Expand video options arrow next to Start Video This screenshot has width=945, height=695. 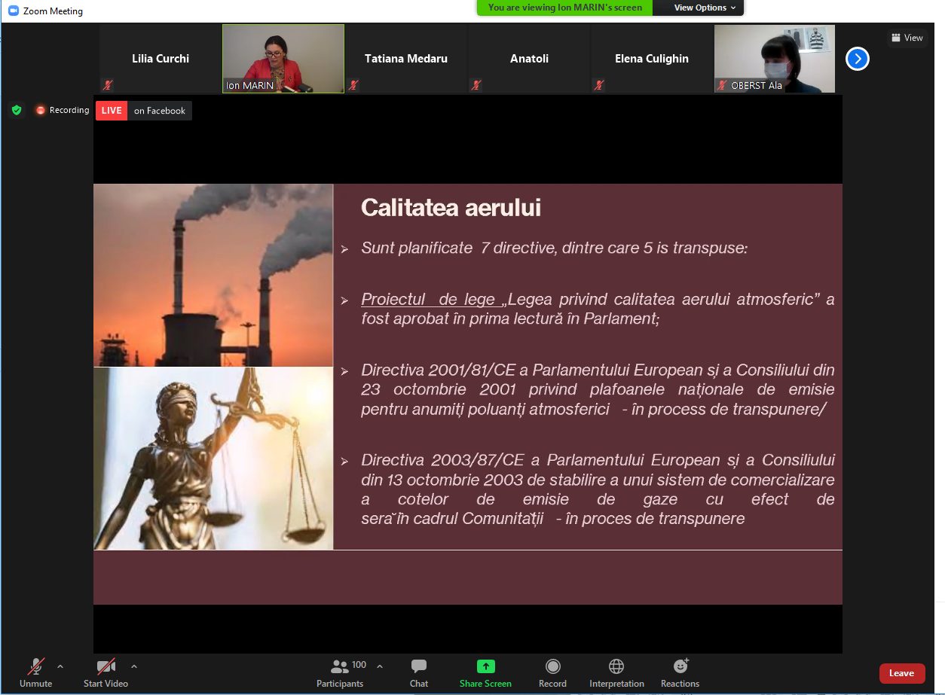coord(134,666)
